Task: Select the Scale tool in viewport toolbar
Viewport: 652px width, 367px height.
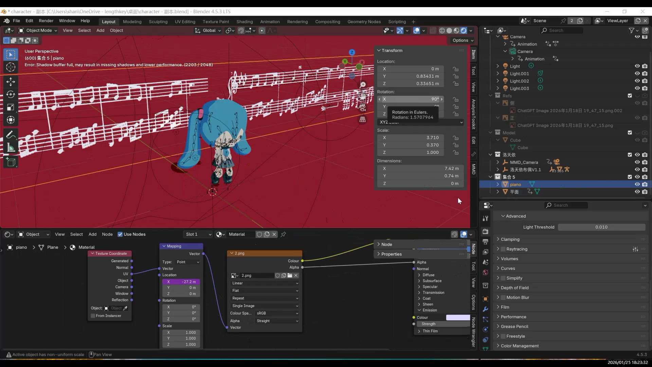Action: (11, 107)
